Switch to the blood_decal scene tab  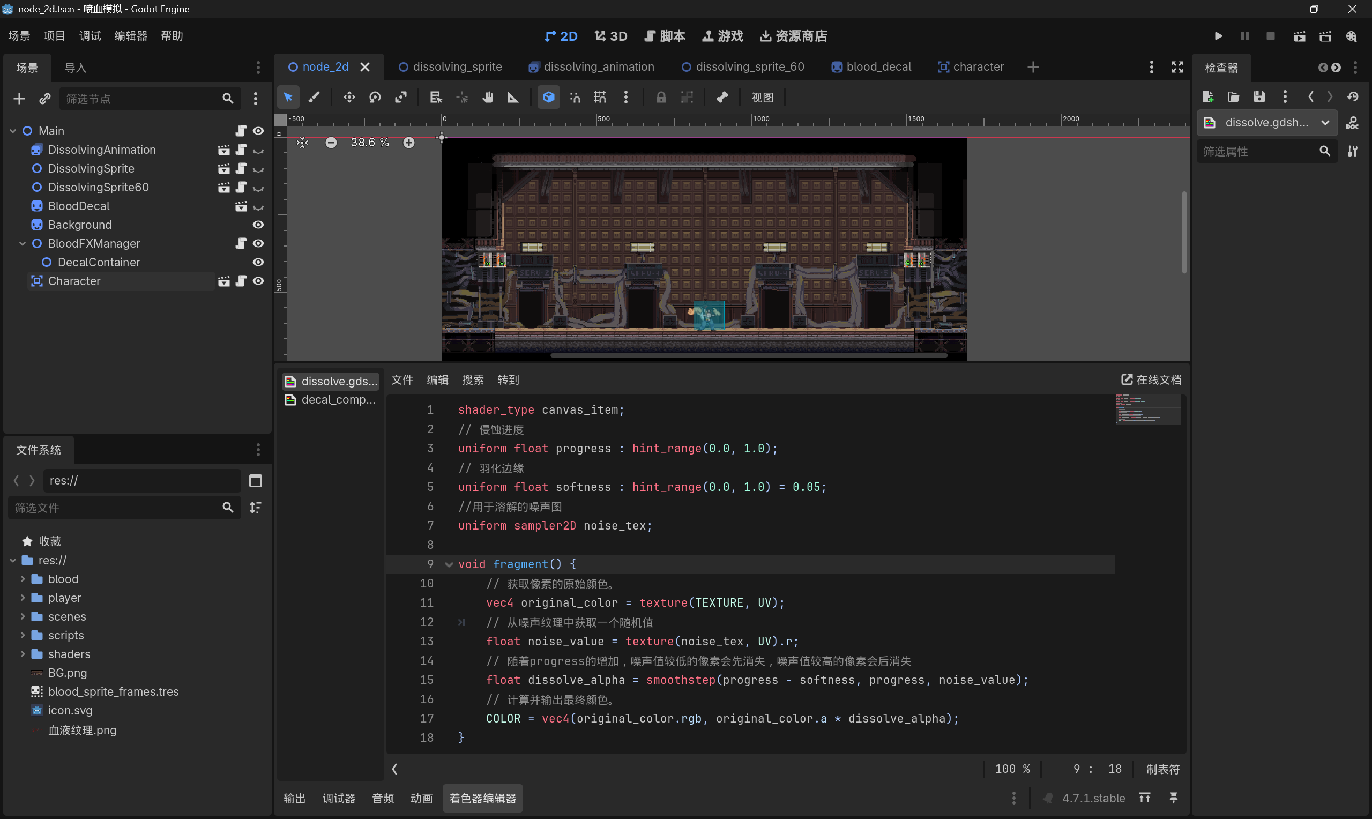(871, 67)
